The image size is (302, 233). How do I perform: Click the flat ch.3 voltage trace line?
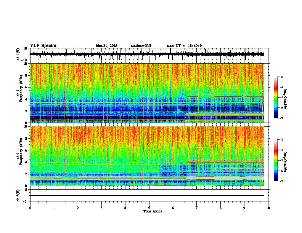click(147, 195)
